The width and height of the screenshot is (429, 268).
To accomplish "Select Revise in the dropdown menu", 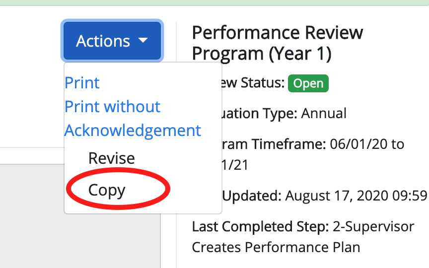I will click(112, 158).
